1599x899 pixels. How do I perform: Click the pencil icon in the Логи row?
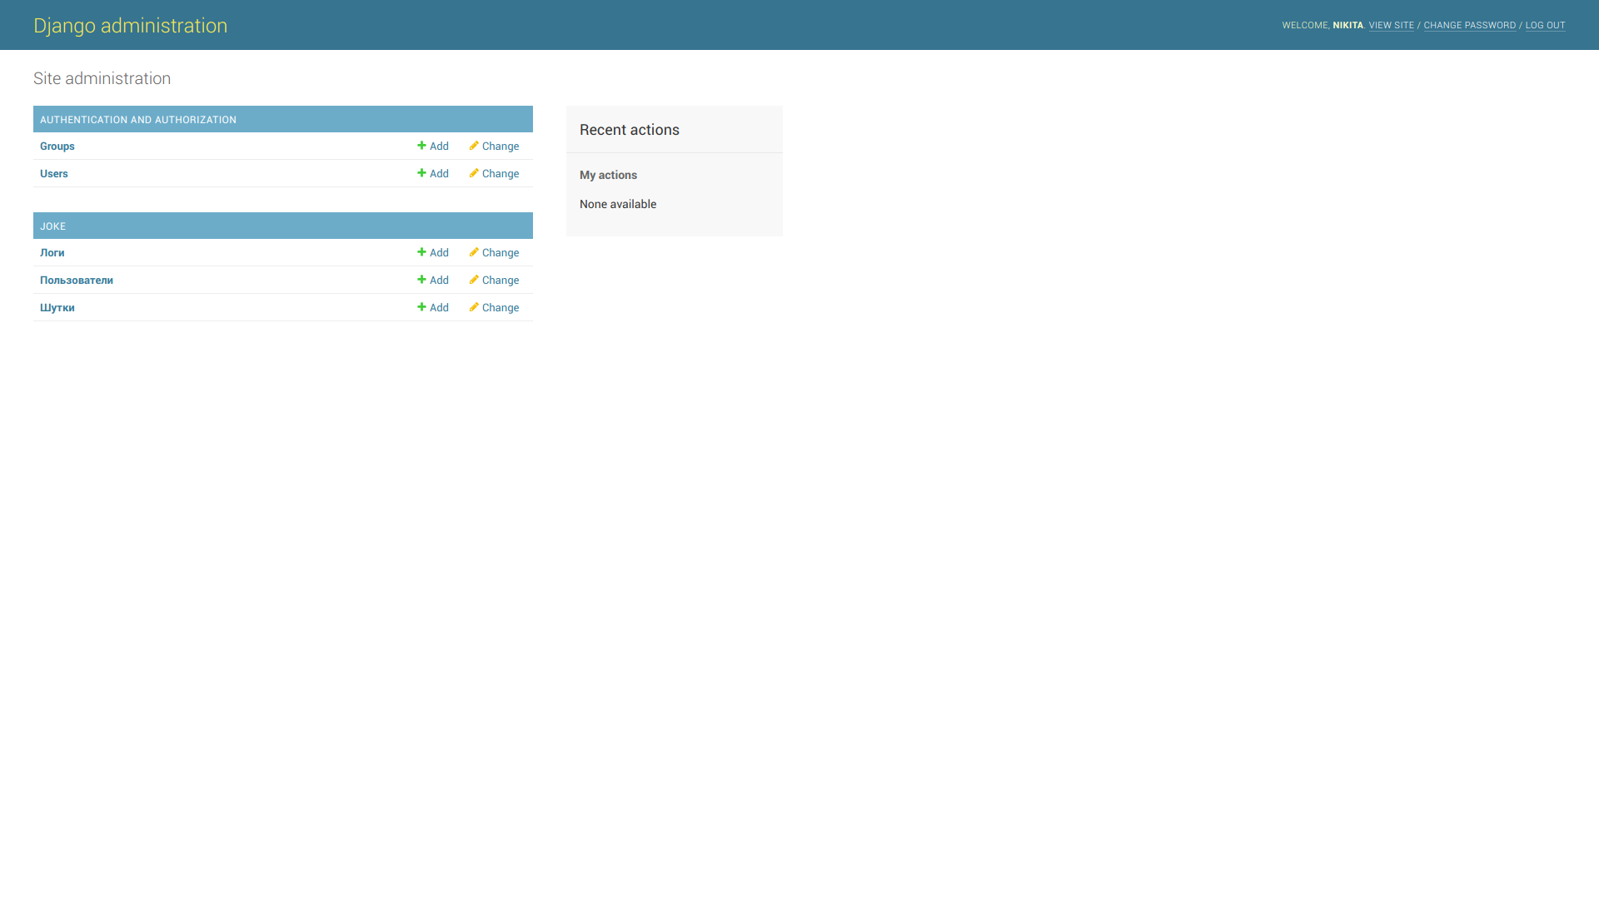(474, 252)
